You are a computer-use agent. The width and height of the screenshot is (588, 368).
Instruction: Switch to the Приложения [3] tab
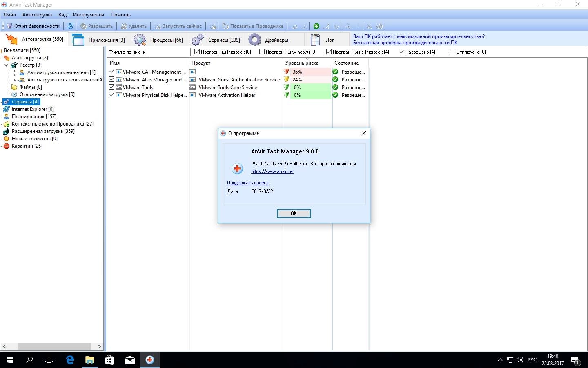[x=98, y=40]
